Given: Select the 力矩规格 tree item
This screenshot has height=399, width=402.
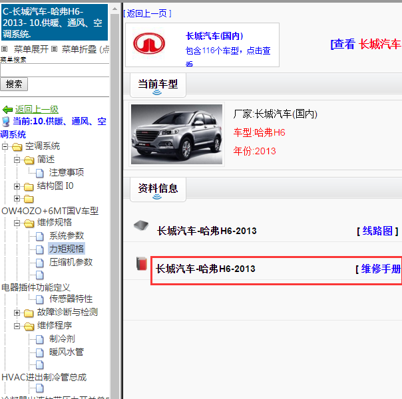Looking at the screenshot, I should (67, 249).
